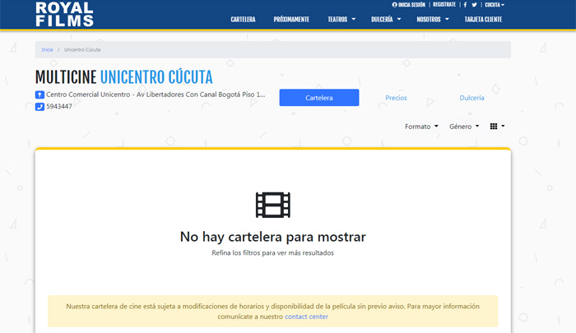This screenshot has width=576, height=333.
Task: Open the Dulcería navigation menu
Action: [x=385, y=19]
